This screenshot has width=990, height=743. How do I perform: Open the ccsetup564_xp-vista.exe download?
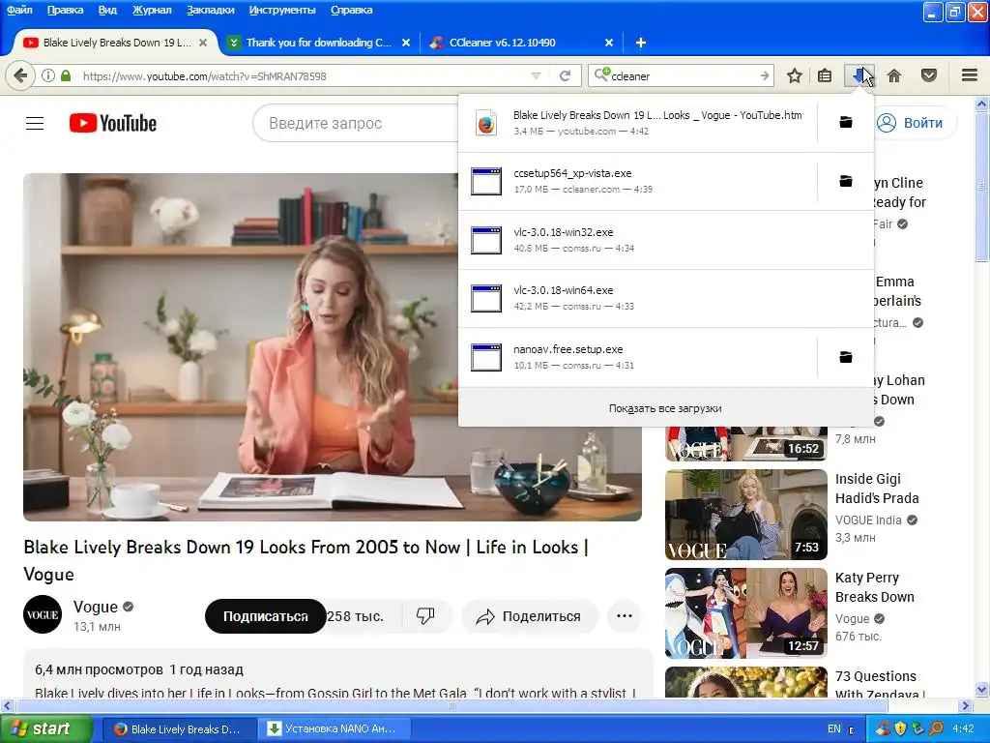(x=638, y=181)
